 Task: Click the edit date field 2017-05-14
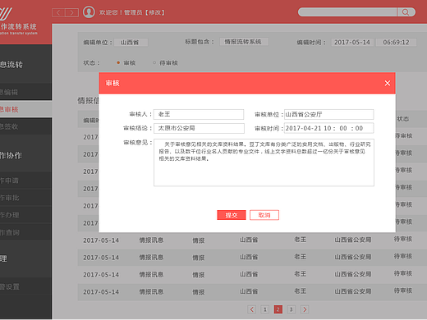pyautogui.click(x=352, y=42)
